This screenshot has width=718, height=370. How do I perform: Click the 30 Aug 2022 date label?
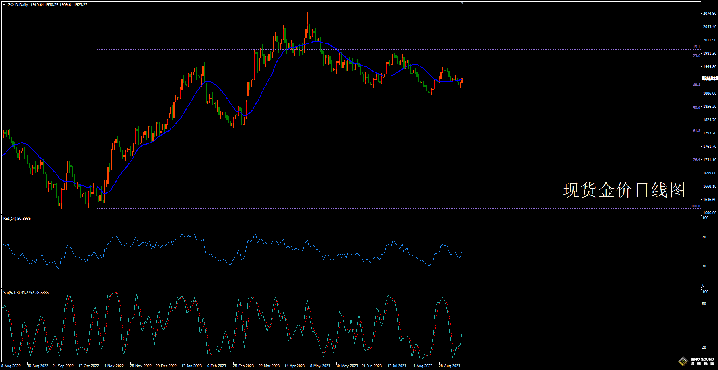click(37, 366)
